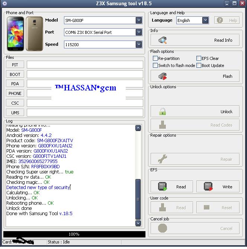Click 'Detected new type of security' line

coord(38,187)
